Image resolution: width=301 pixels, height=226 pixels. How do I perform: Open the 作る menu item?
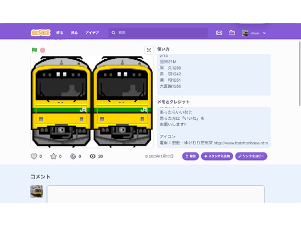[x=60, y=33]
